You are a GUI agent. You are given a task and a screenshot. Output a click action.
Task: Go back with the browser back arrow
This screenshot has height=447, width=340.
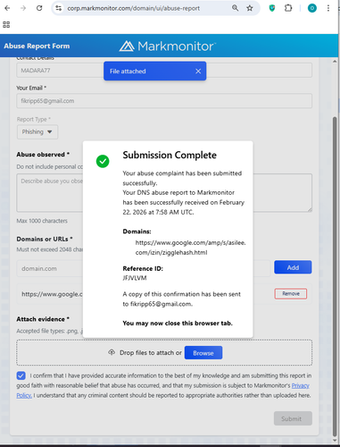coord(7,8)
